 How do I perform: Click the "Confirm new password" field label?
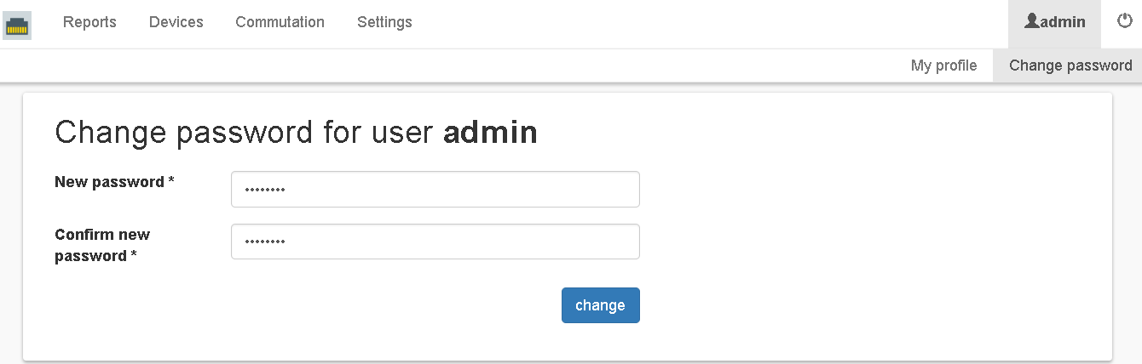101,244
